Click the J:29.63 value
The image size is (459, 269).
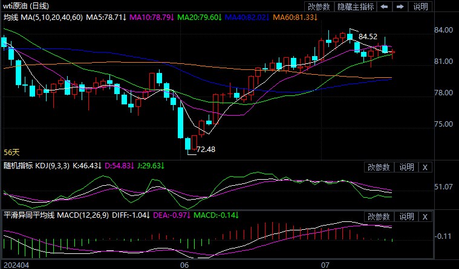(151, 166)
